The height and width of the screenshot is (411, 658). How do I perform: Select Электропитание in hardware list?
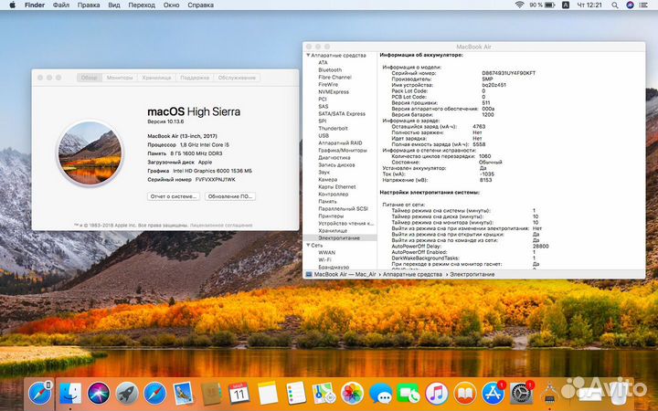click(339, 237)
